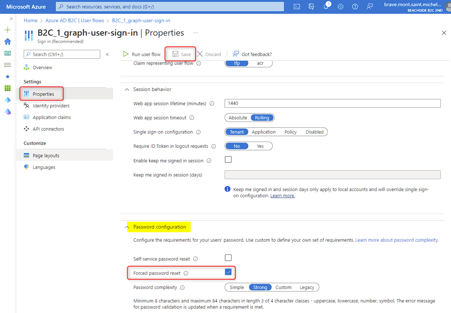
Task: Click info icon beside Self-service password reset
Action: [x=195, y=259]
